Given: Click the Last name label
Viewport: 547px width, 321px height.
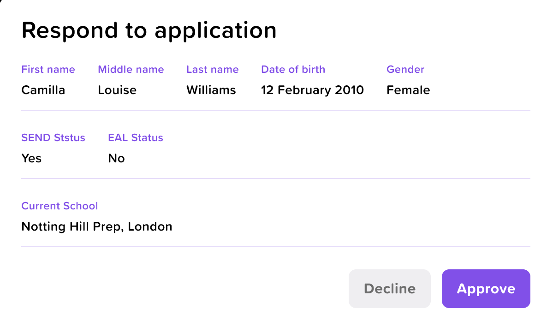Looking at the screenshot, I should tap(212, 70).
